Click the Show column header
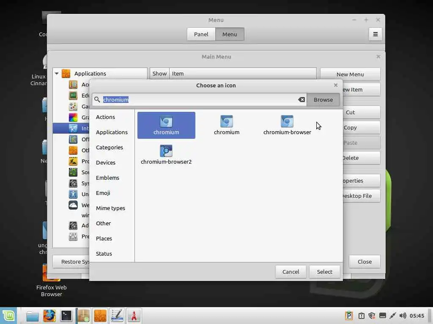The height and width of the screenshot is (324, 433). (159, 73)
